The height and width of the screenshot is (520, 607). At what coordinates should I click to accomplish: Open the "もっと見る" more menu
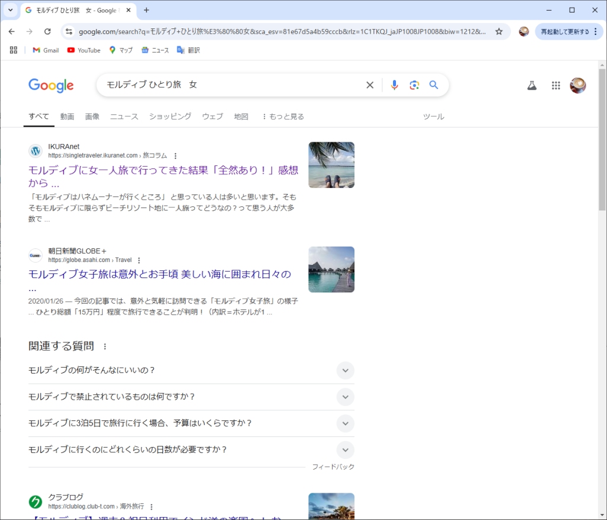283,117
